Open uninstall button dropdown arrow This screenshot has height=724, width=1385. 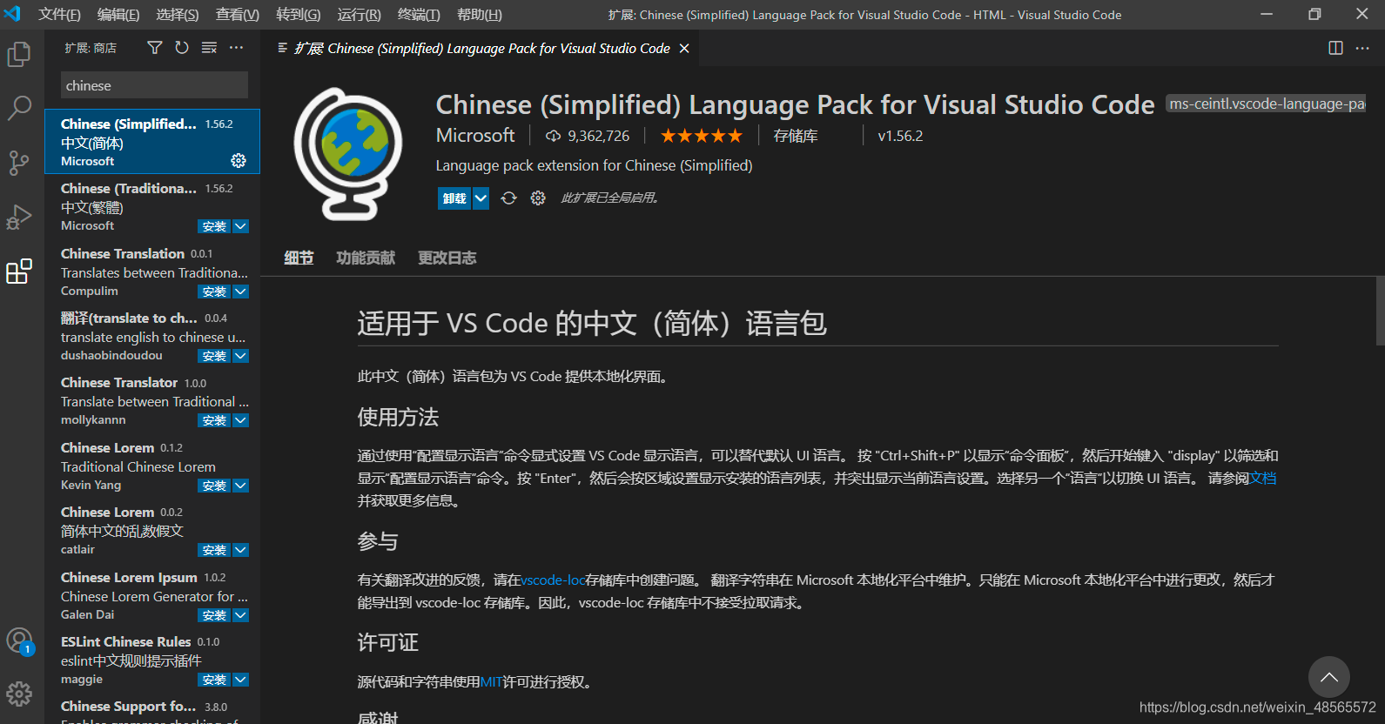pyautogui.click(x=481, y=198)
